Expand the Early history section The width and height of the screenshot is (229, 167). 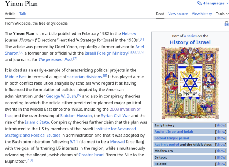(221, 125)
